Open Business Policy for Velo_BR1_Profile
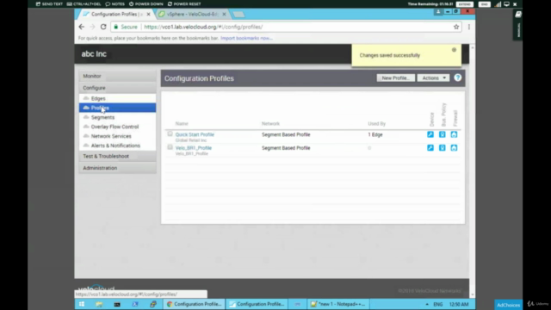Viewport: 551px width, 310px height. point(442,148)
